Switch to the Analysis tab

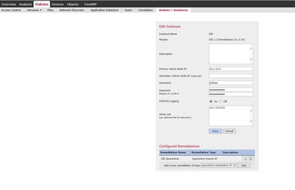[x=26, y=4]
